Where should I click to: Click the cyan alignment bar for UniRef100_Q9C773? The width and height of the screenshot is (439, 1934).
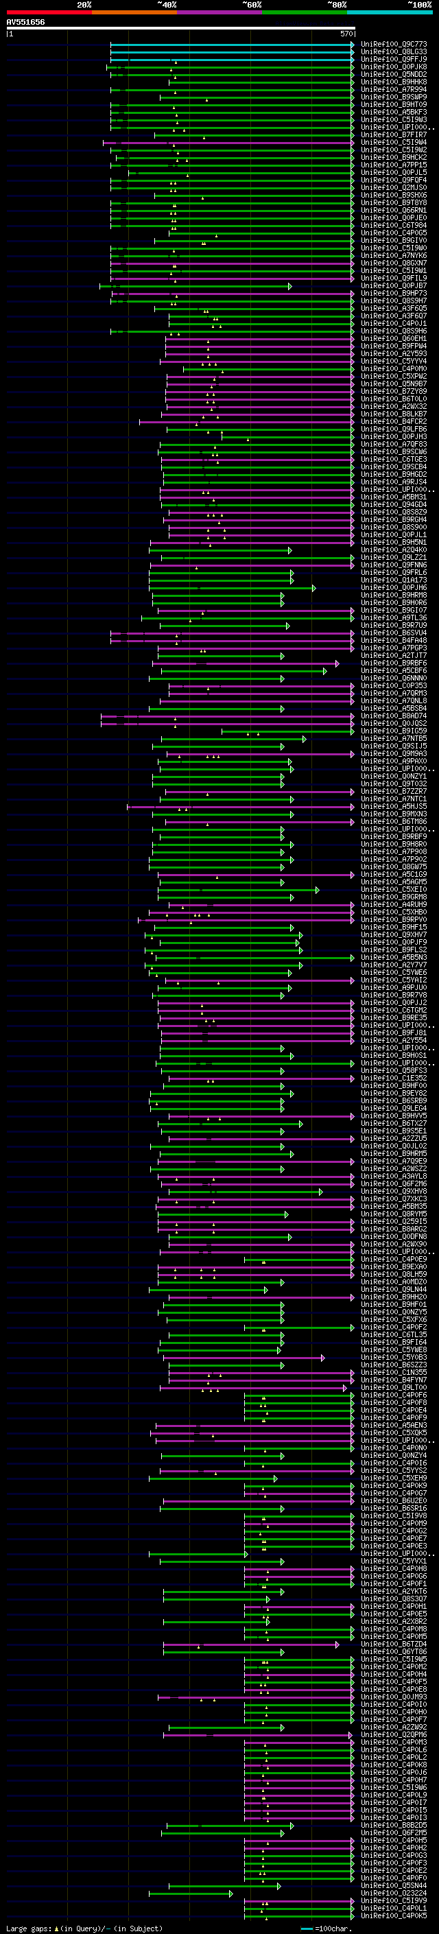tap(232, 45)
